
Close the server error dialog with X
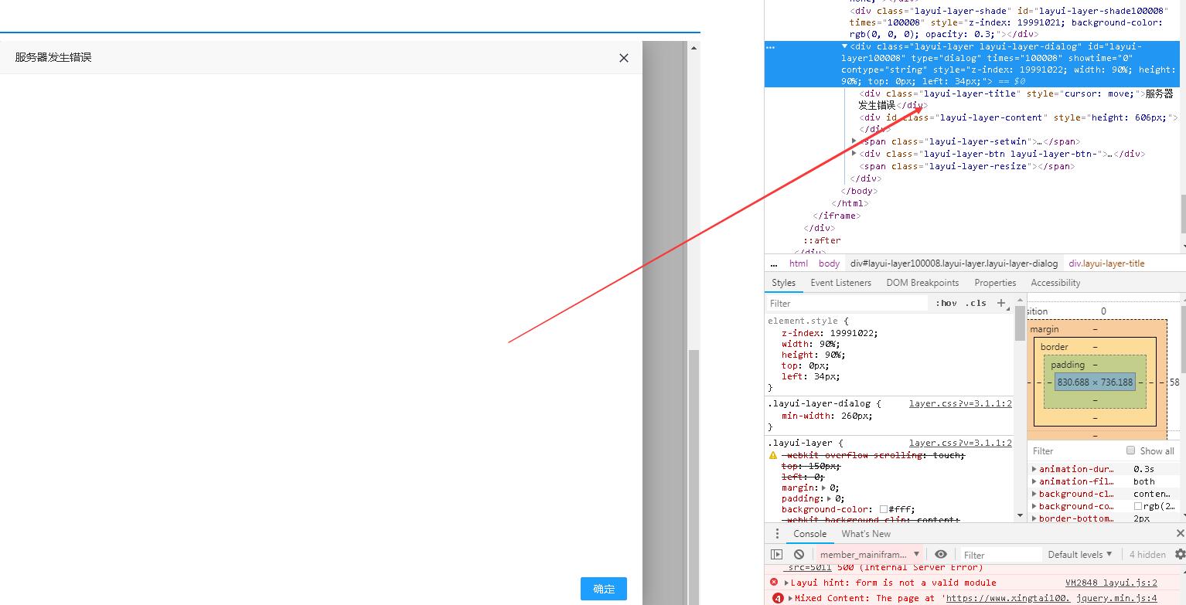pos(623,58)
